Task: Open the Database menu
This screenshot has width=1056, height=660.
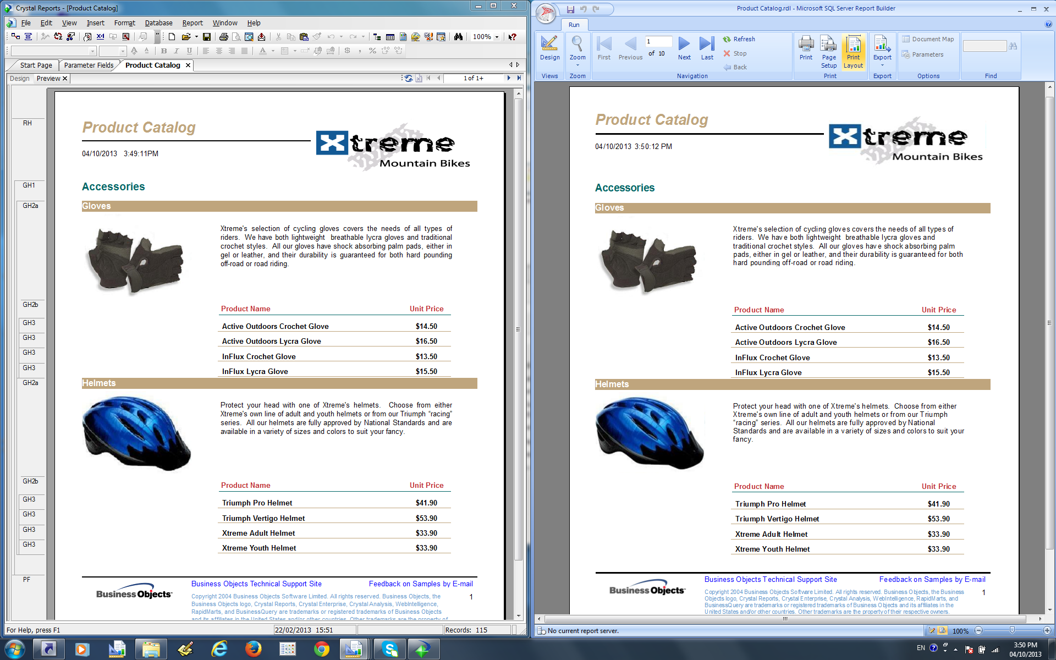Action: (x=158, y=23)
